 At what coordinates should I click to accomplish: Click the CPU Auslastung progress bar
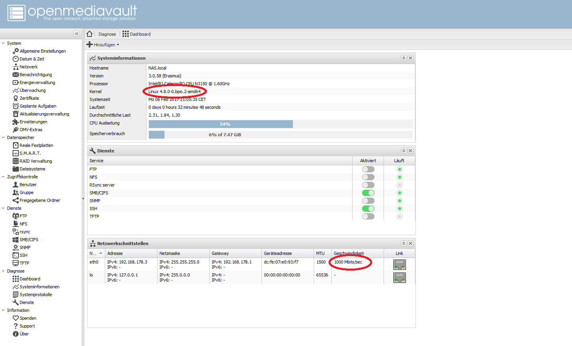pyautogui.click(x=281, y=124)
